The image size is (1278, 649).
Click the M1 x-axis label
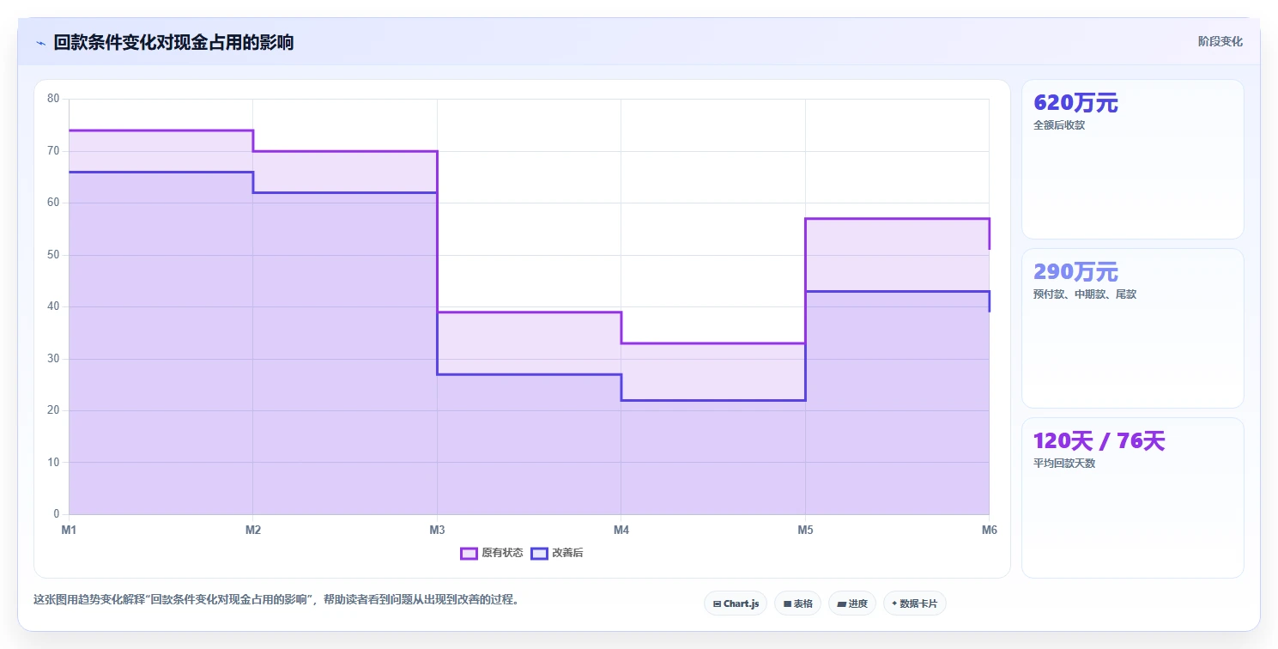[69, 531]
